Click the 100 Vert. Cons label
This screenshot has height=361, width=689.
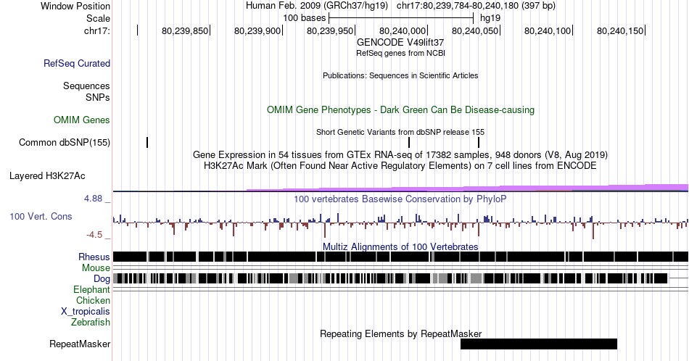click(x=41, y=216)
